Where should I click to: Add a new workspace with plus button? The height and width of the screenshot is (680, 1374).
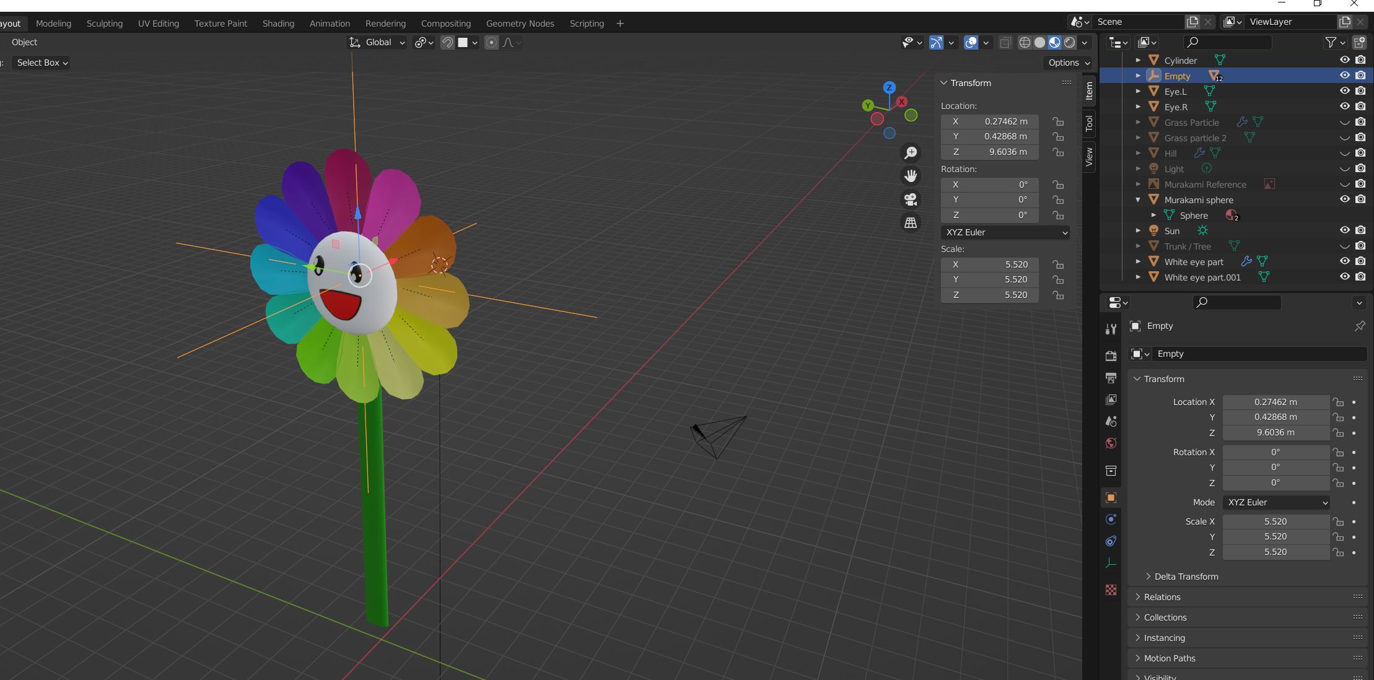point(619,24)
